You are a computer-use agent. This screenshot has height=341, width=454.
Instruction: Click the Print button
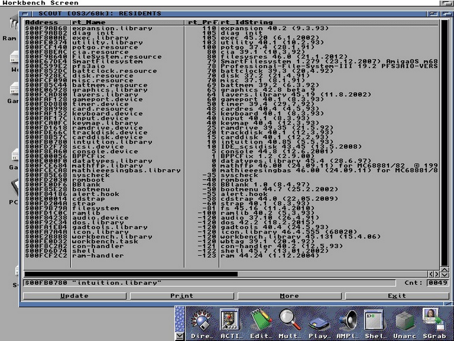click(182, 296)
